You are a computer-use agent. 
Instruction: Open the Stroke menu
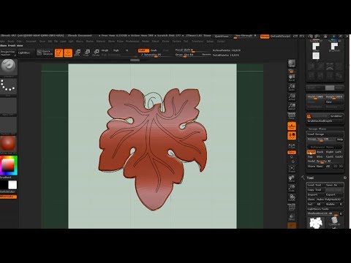[x=165, y=42]
